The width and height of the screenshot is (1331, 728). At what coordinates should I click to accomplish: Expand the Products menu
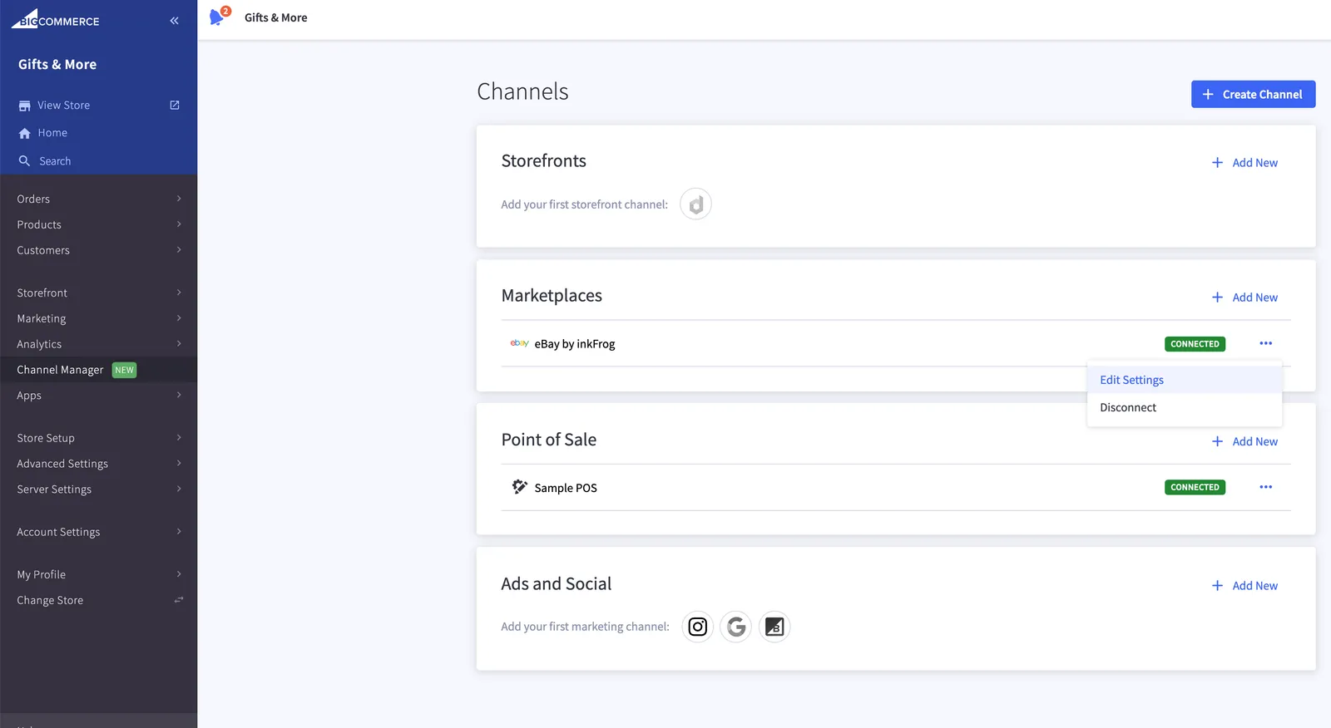coord(98,224)
